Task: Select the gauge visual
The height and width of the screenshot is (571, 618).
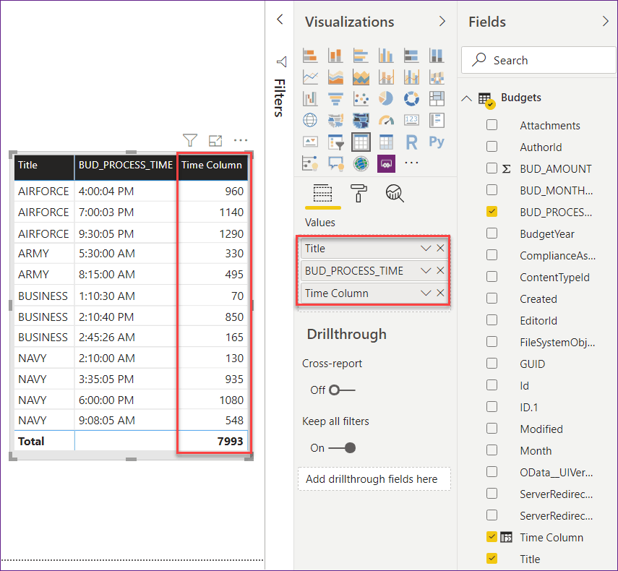Action: coord(386,120)
